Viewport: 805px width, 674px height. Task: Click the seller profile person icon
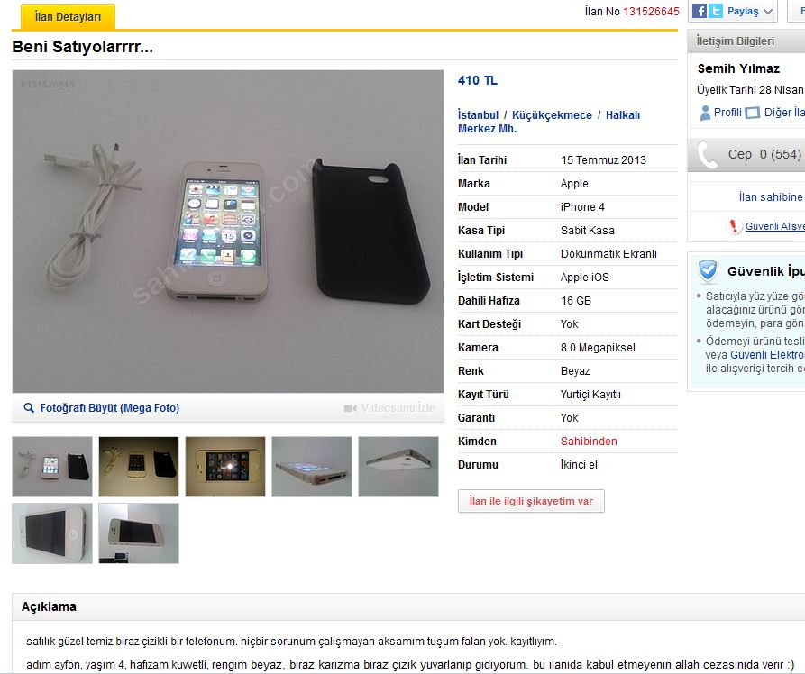point(706,113)
